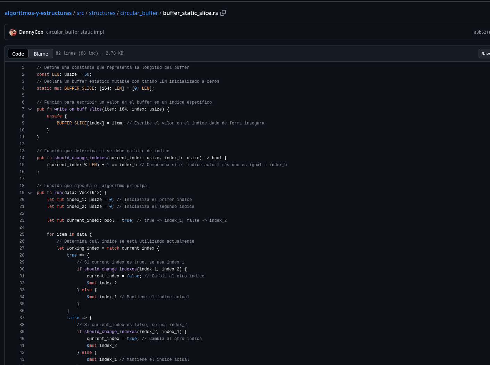Open the structures directory
Viewport: 490px width, 365px height.
102,13
